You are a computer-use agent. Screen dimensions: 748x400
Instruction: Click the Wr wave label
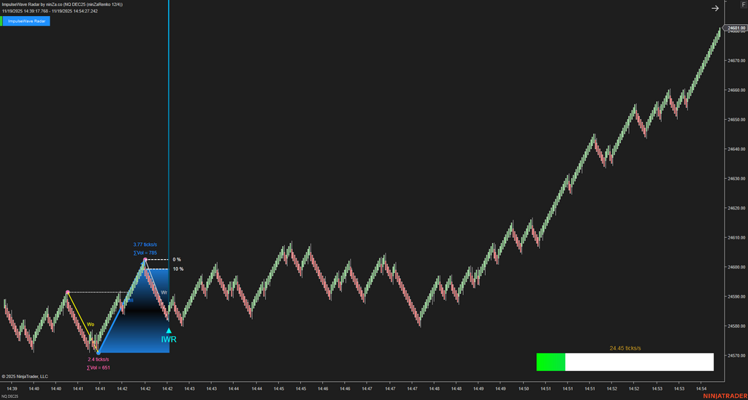164,292
